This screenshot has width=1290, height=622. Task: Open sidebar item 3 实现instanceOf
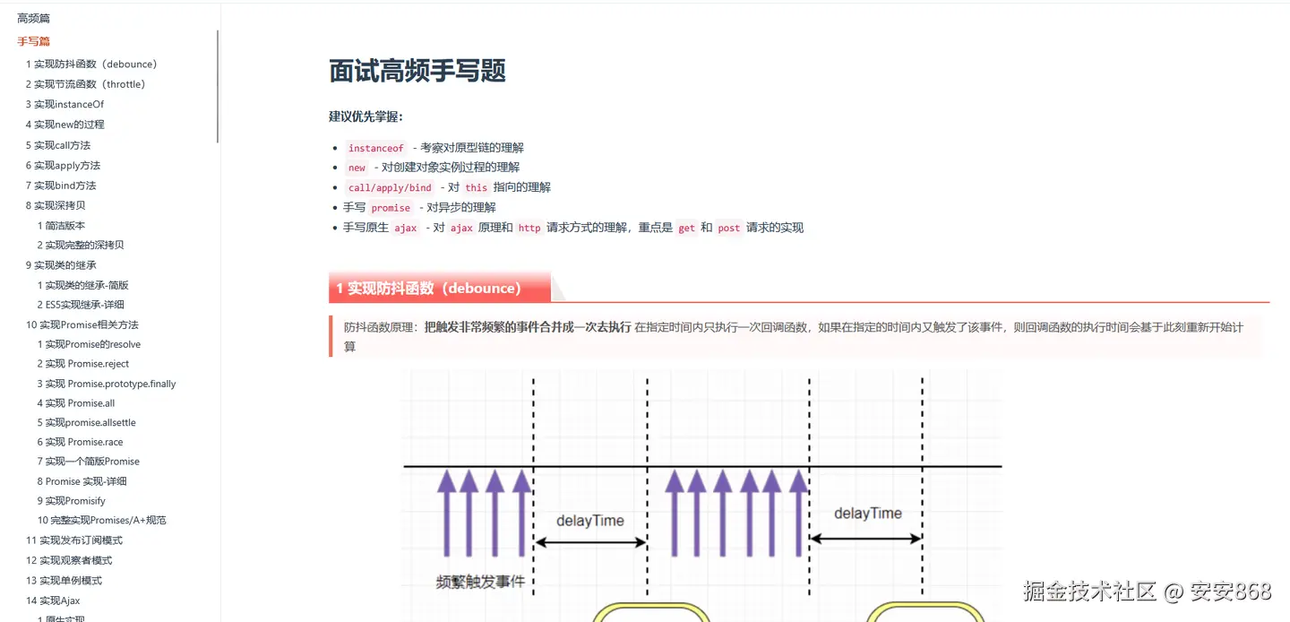64,105
